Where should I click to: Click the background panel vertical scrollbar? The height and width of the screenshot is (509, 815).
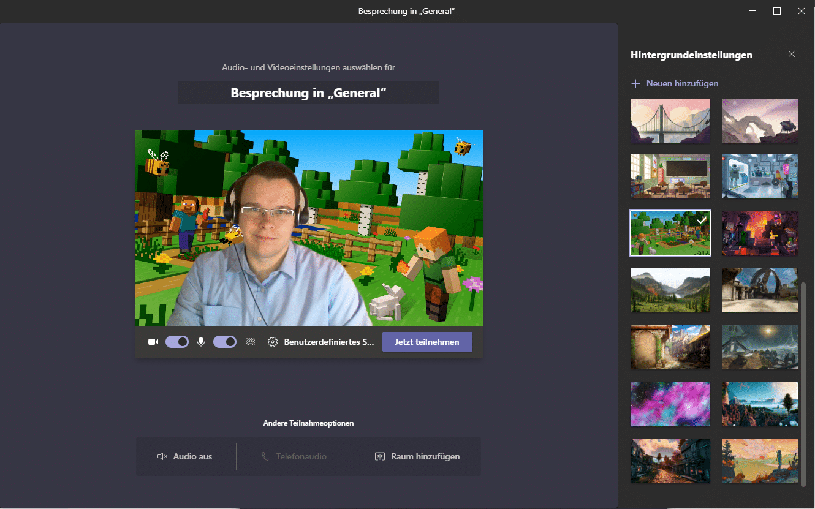pyautogui.click(x=803, y=384)
